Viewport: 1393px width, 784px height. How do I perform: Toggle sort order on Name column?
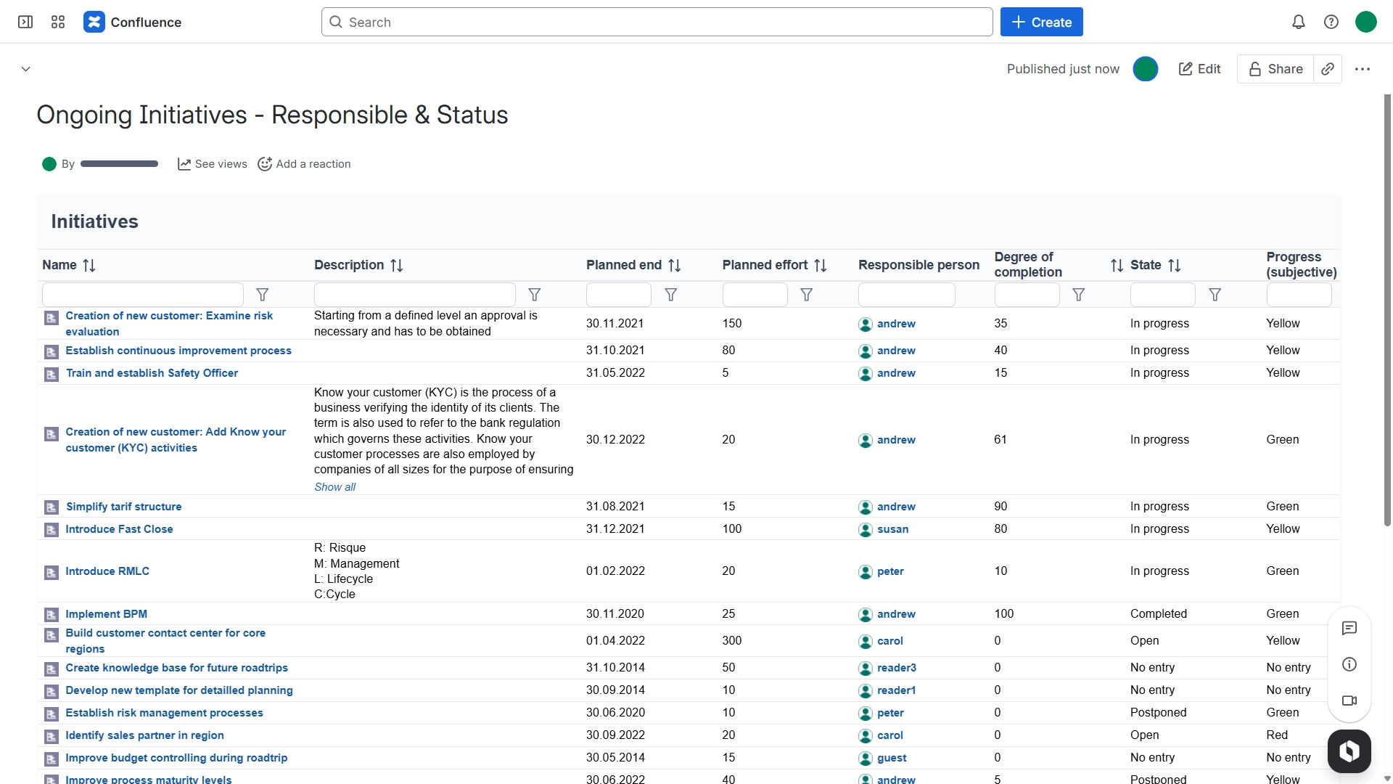[89, 266]
